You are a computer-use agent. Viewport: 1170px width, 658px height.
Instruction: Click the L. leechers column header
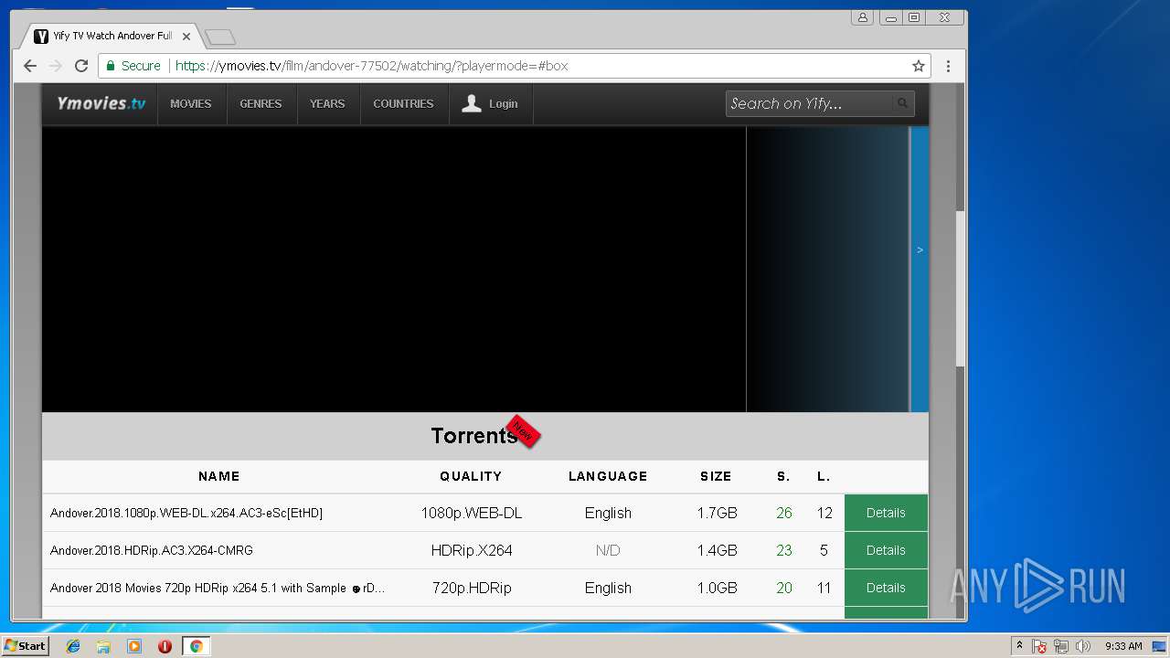[824, 476]
